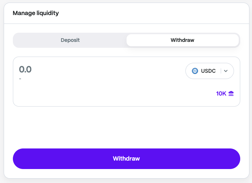
Task: Click the white panel header bar
Action: [x=147, y=13]
